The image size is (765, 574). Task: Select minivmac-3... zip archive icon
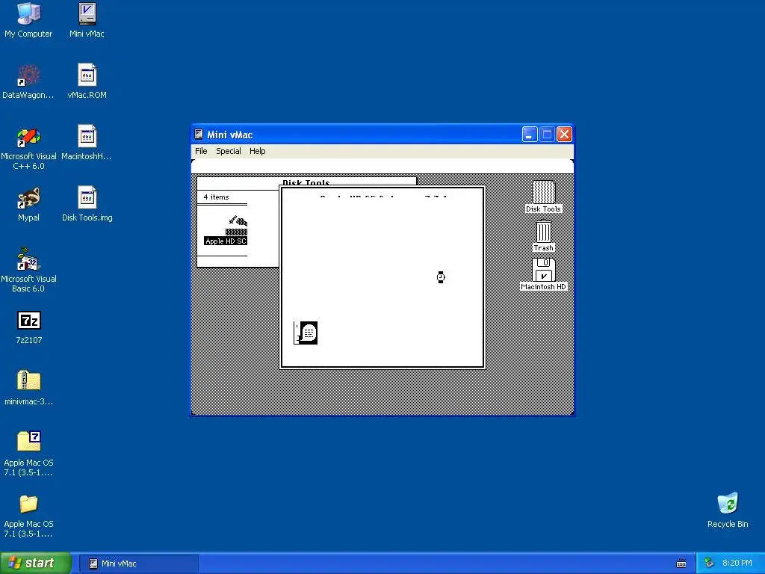click(29, 388)
